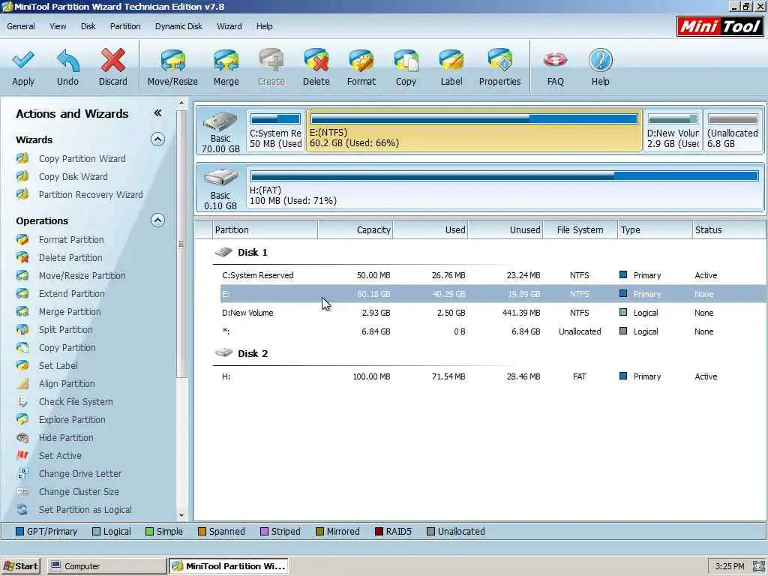The height and width of the screenshot is (576, 768).
Task: Choose Check File System operation
Action: tap(76, 402)
